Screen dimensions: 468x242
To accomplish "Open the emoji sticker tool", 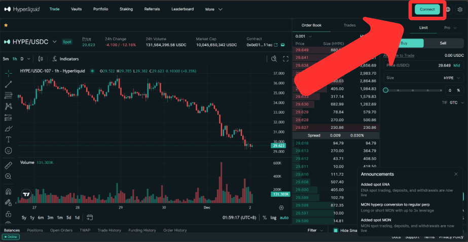I will [9, 151].
